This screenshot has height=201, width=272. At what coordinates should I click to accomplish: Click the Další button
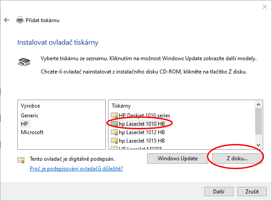tap(218, 191)
